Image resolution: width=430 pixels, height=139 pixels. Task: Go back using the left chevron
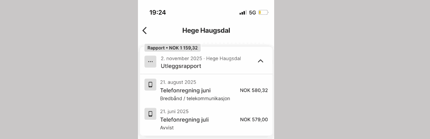[144, 31]
